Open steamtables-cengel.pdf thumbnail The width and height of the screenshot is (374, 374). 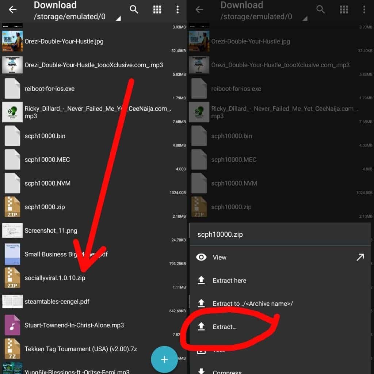point(12,301)
